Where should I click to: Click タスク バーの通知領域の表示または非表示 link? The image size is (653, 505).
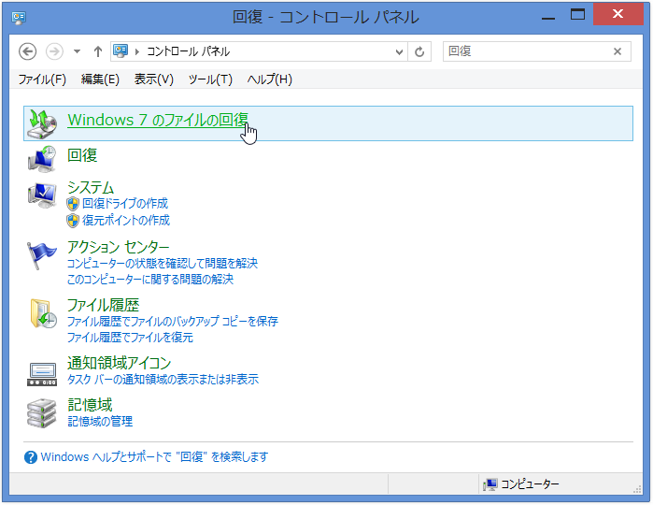pyautogui.click(x=163, y=380)
